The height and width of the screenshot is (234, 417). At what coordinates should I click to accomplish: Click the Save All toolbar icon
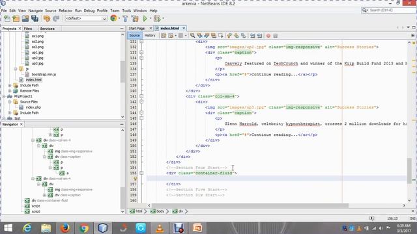point(35,18)
